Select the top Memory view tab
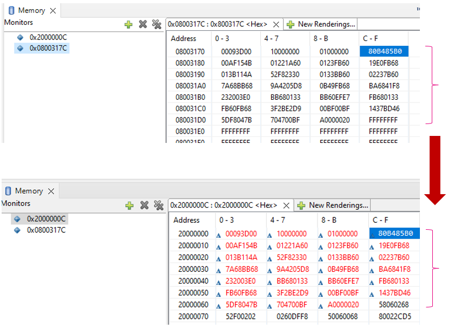Screen dimensions: 449x329 (x=31, y=11)
